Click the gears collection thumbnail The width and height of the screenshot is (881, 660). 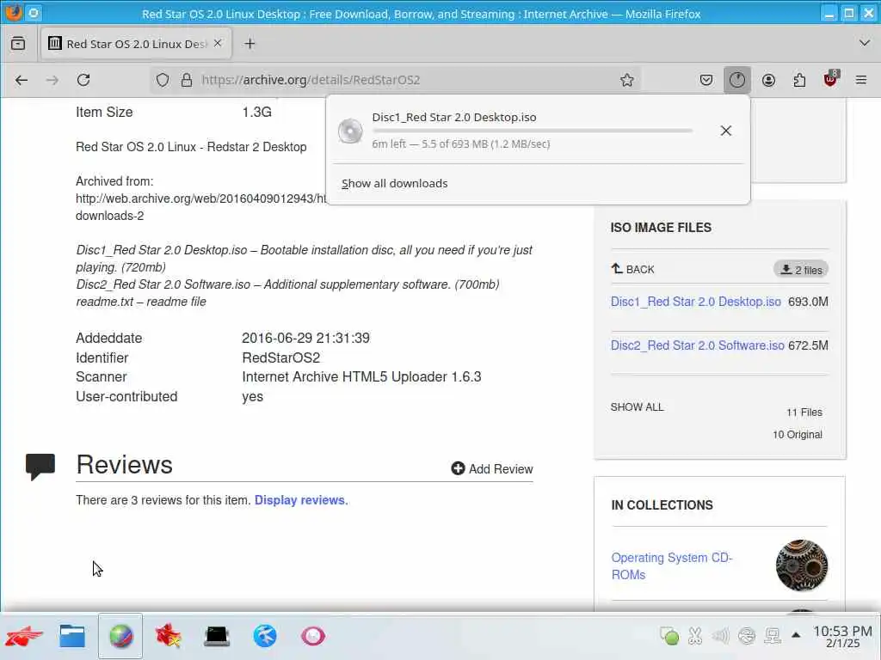point(802,565)
